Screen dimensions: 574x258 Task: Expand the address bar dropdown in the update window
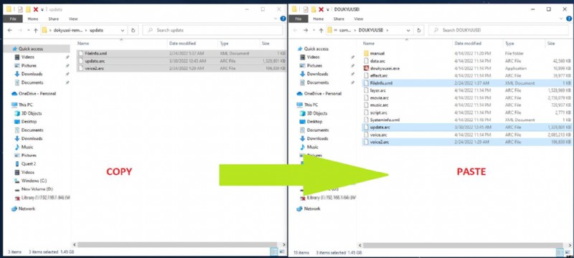tap(122, 30)
